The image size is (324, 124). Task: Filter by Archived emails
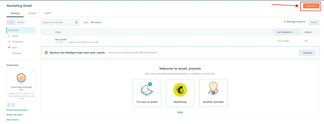[16, 53]
